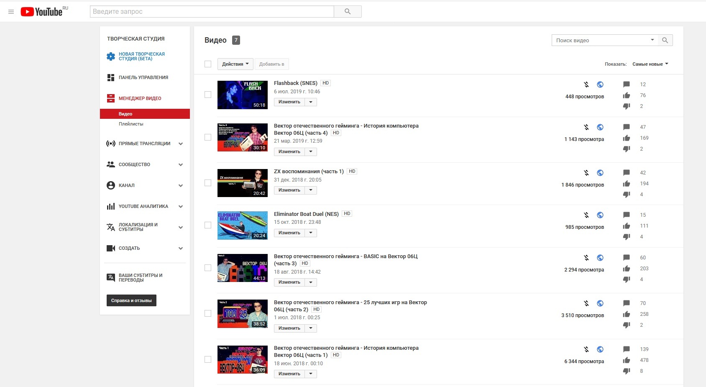Open Eliminator Boat Duel (NES) title link
Screen dimensions: 706x387
coord(306,214)
